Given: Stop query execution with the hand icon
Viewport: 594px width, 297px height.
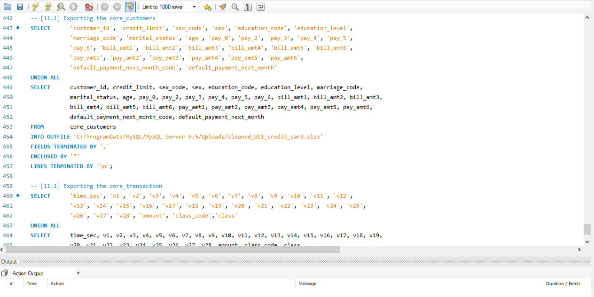Looking at the screenshot, I should pos(73,7).
